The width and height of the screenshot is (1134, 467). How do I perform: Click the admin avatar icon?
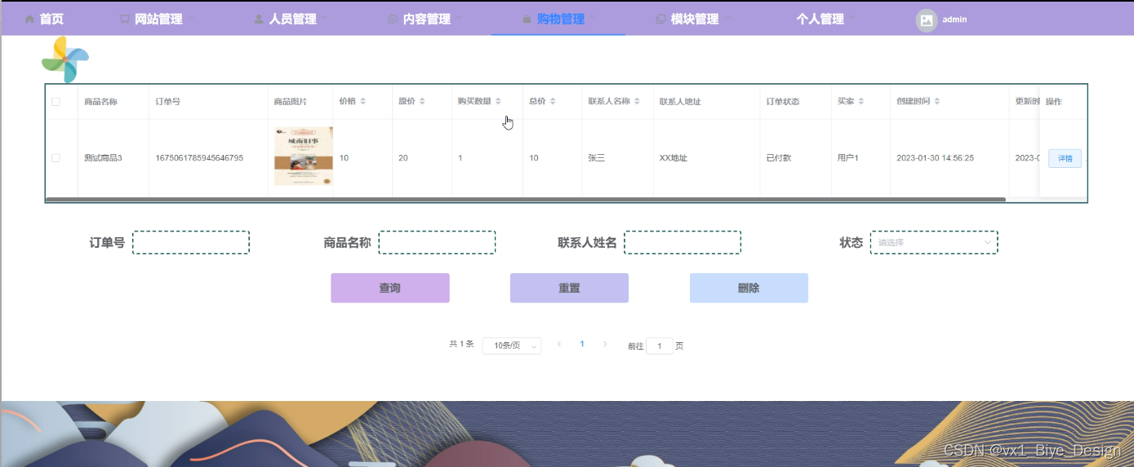[x=926, y=20]
